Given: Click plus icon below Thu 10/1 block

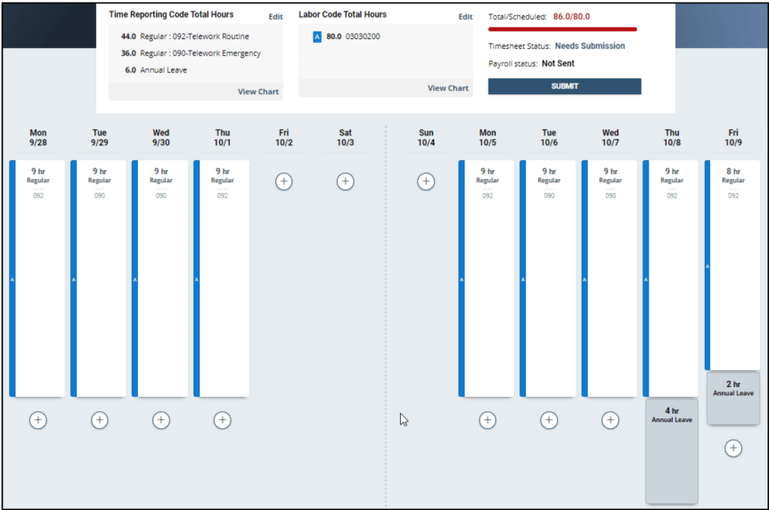Looking at the screenshot, I should pyautogui.click(x=222, y=420).
